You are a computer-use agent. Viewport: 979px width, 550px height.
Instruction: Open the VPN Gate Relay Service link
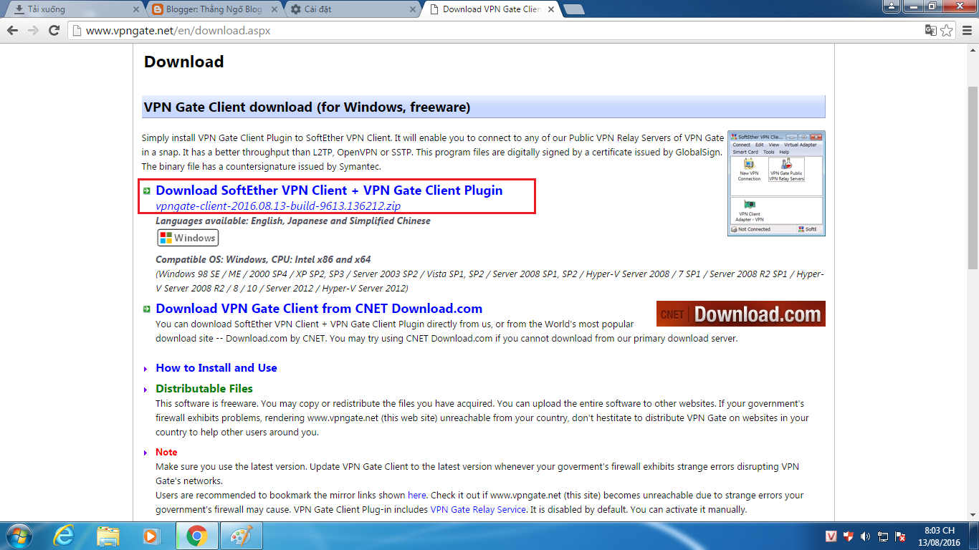pos(478,510)
